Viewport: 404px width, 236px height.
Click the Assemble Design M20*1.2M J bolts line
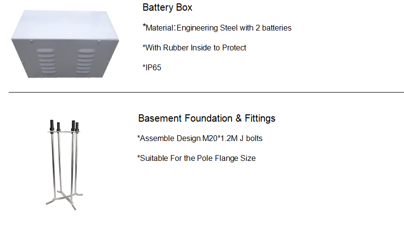(x=200, y=139)
